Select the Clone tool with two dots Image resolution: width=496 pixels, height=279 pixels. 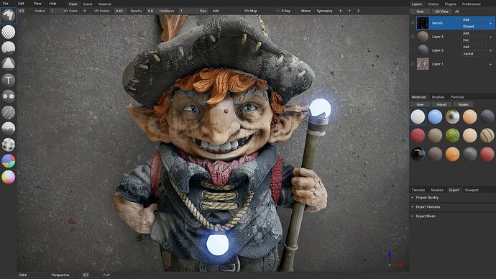tap(8, 96)
